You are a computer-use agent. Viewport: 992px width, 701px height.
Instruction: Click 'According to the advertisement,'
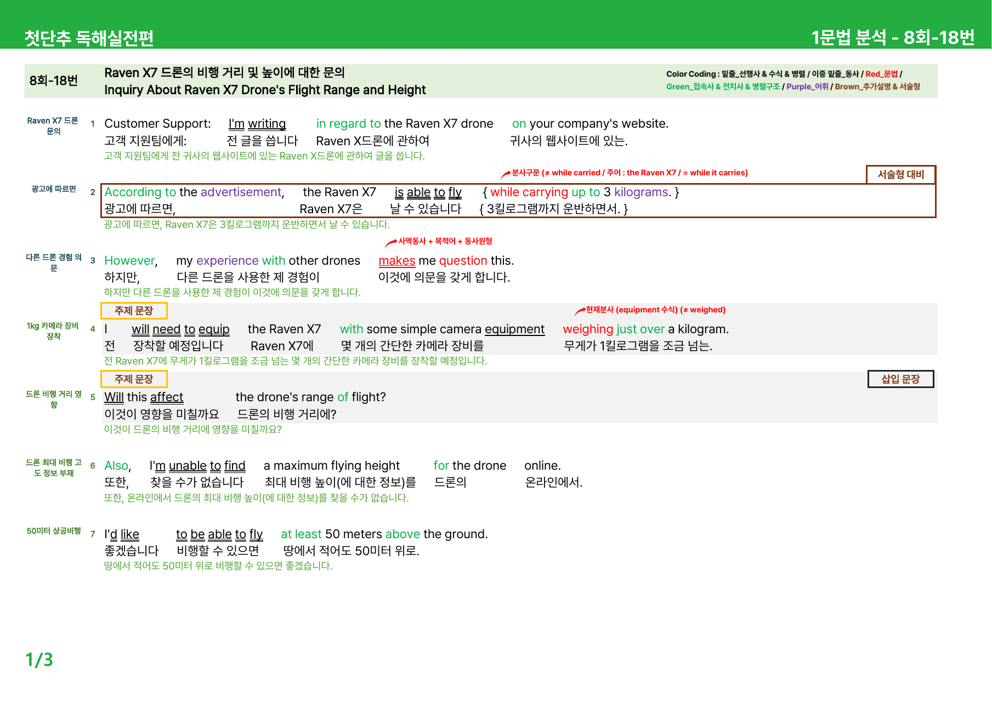click(x=195, y=192)
